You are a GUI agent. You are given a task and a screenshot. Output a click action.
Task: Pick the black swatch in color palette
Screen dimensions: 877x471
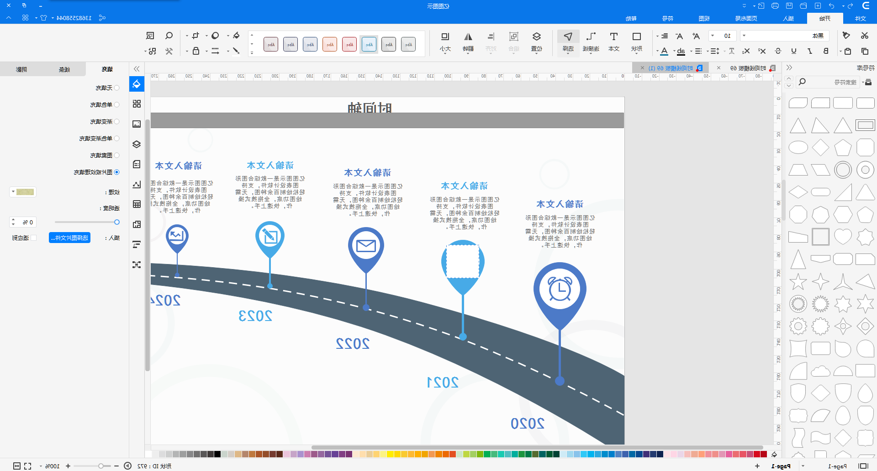[x=217, y=454]
